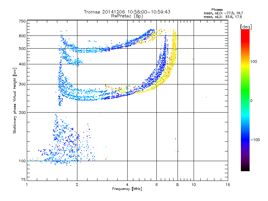Click the x-axis '16' tick label

(228, 185)
